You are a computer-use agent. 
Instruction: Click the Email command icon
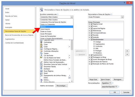click(41, 73)
